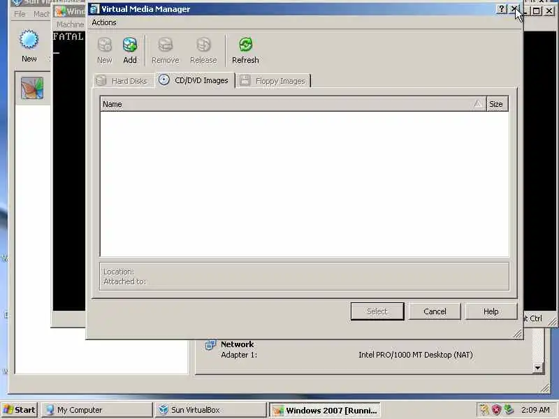Click the details pane scroll down arrow
This screenshot has height=419, width=559.
click(537, 368)
